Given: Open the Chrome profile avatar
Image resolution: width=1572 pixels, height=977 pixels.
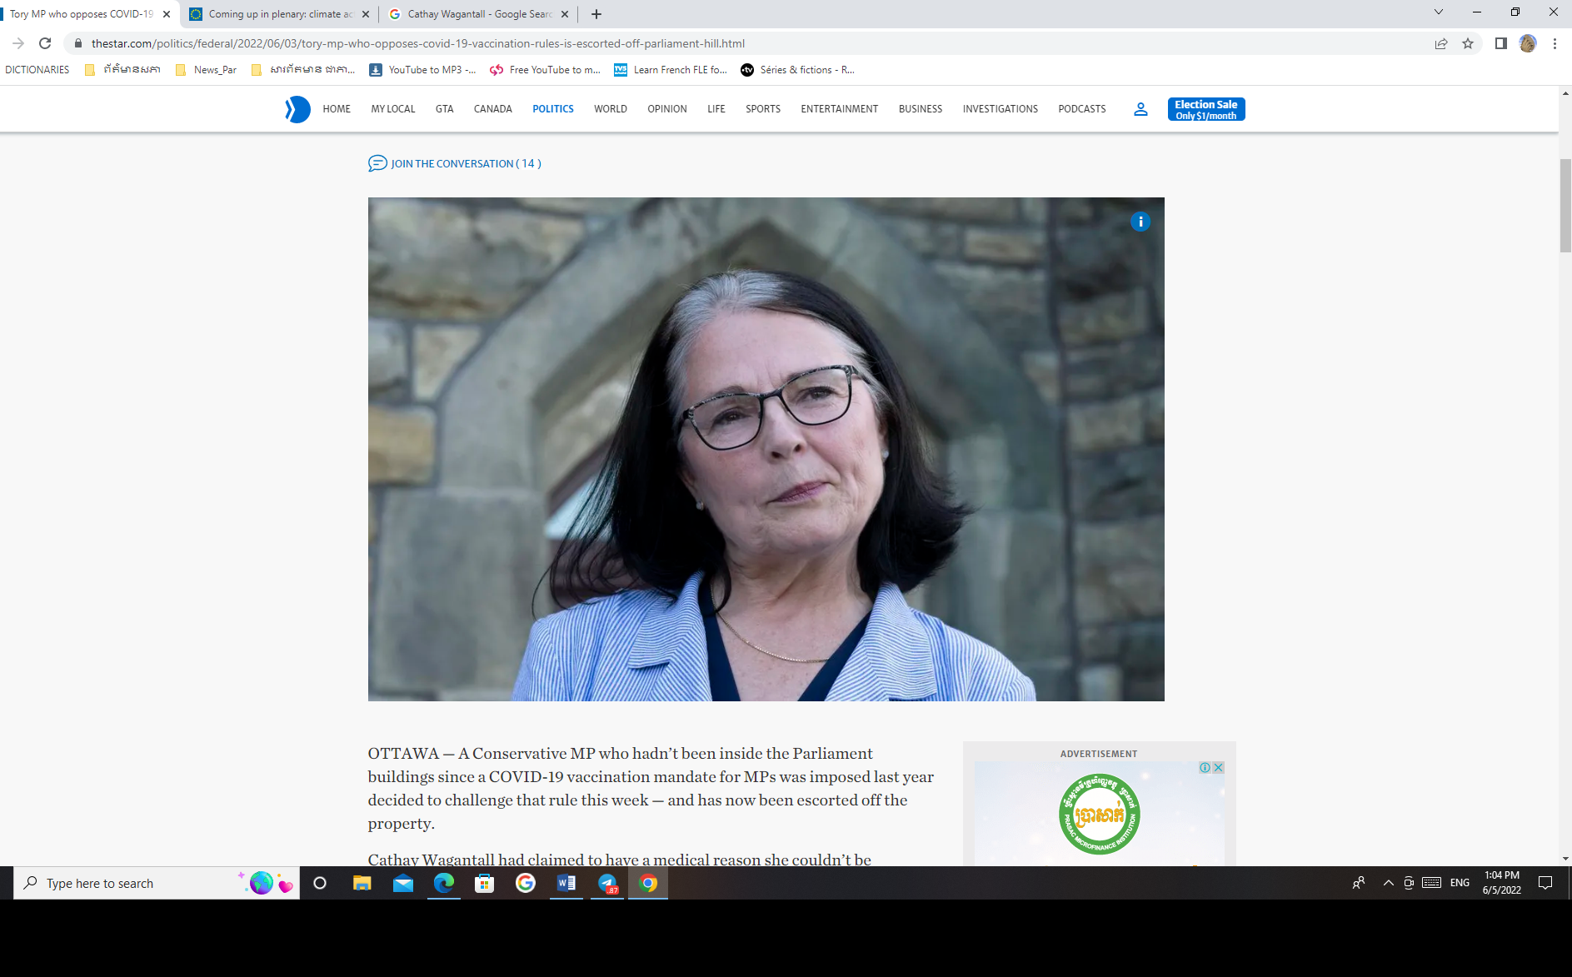Looking at the screenshot, I should point(1527,43).
